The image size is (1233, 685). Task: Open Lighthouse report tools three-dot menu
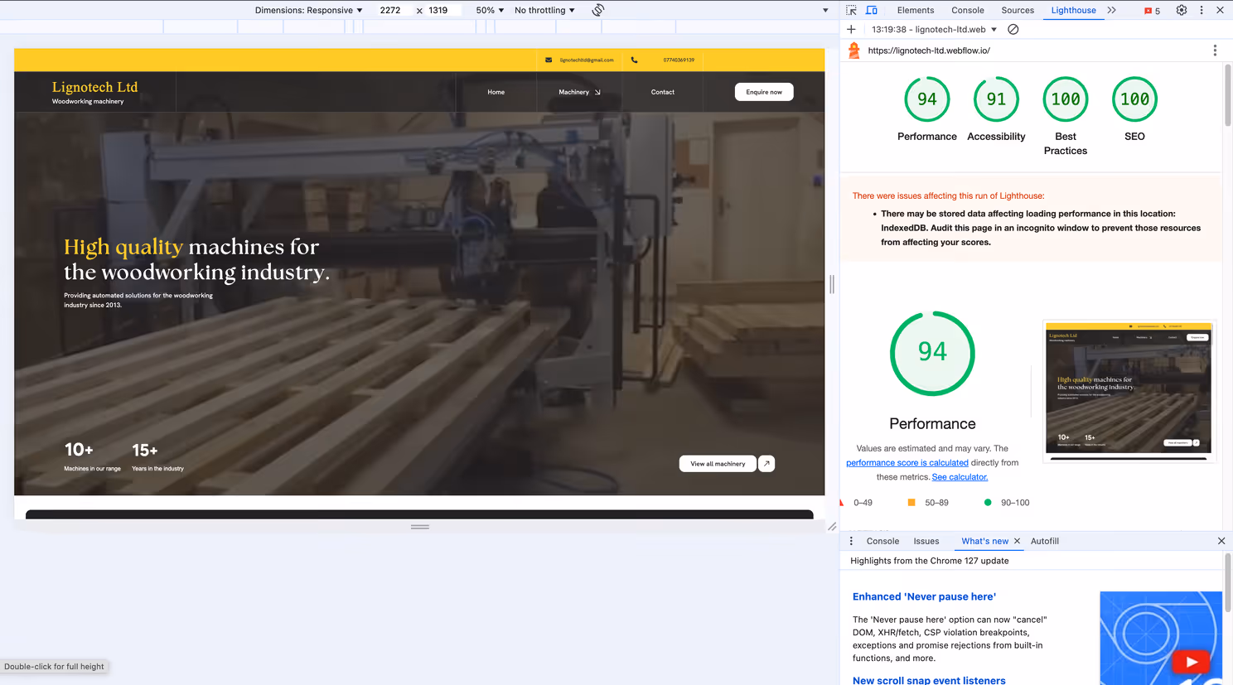coord(1215,51)
